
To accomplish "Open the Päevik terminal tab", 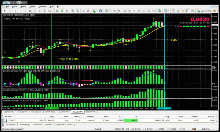I will pyautogui.click(x=70, y=125).
